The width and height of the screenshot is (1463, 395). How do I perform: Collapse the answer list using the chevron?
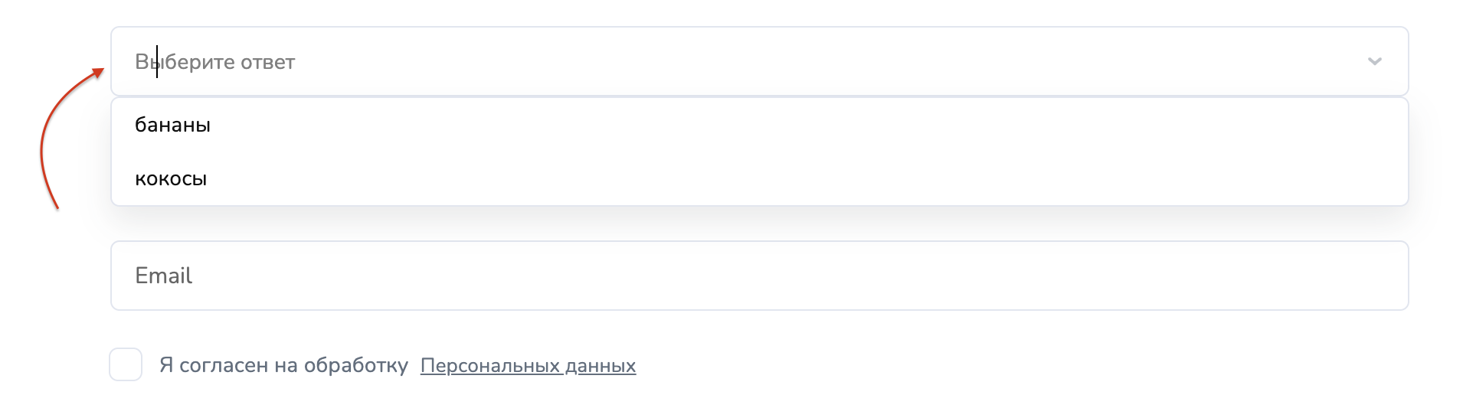(1374, 61)
